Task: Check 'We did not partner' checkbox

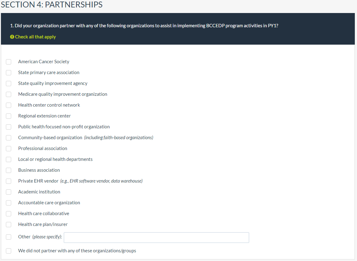Action: (x=9, y=251)
